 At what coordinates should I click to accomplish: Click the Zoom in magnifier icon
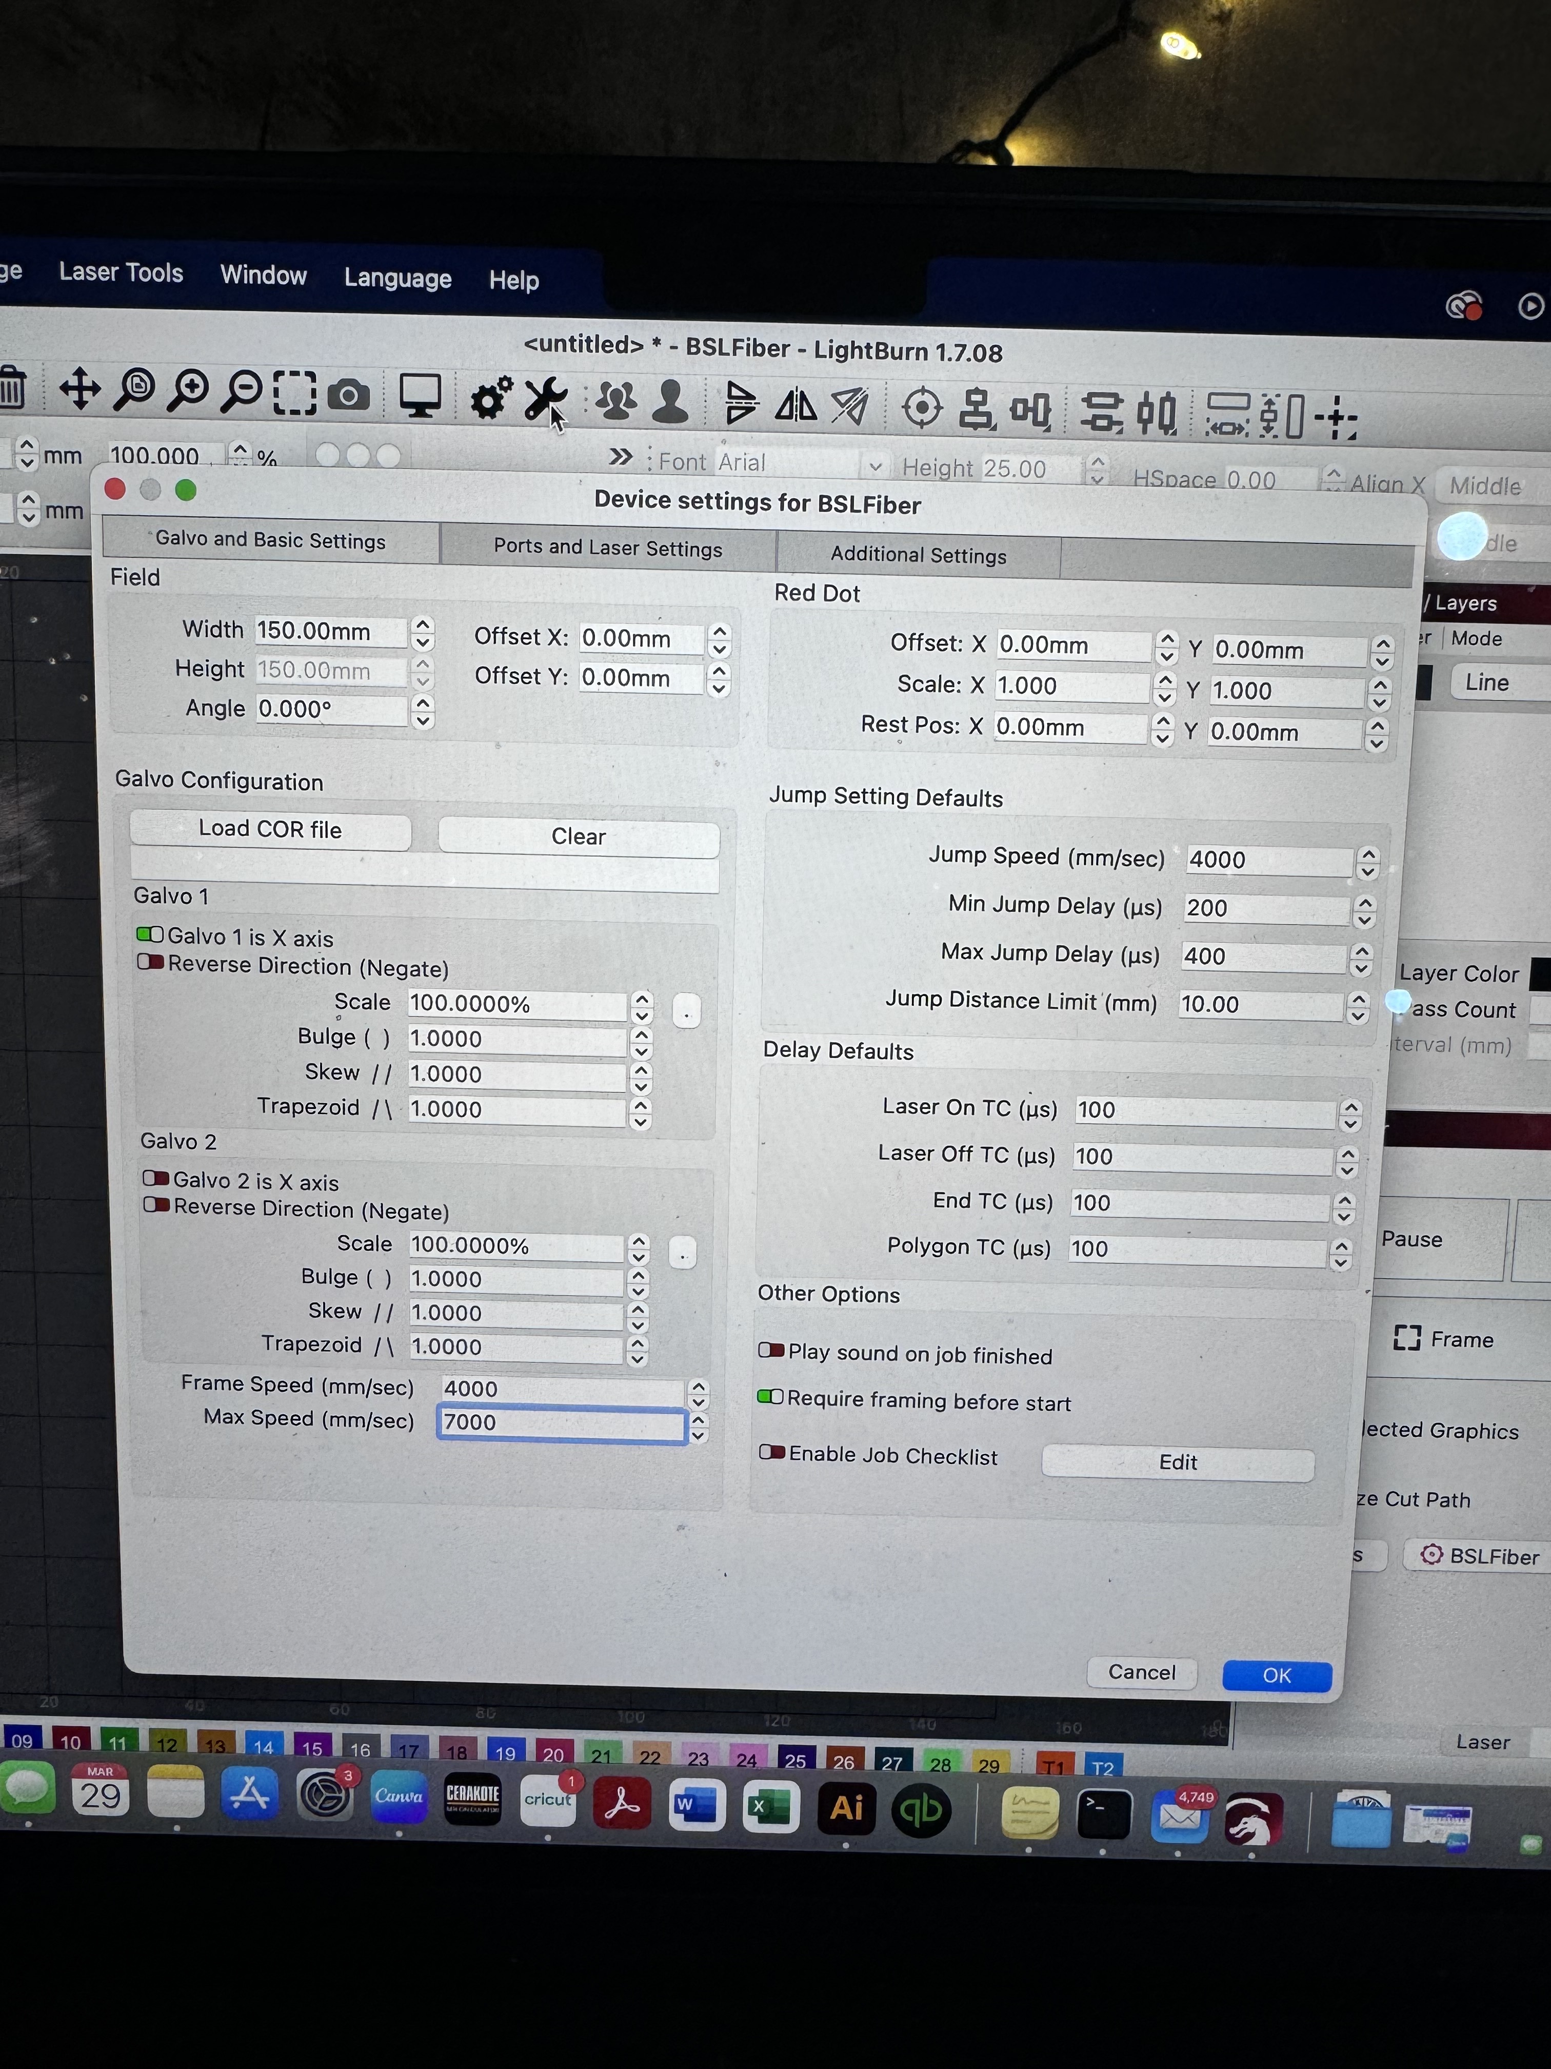pyautogui.click(x=188, y=391)
